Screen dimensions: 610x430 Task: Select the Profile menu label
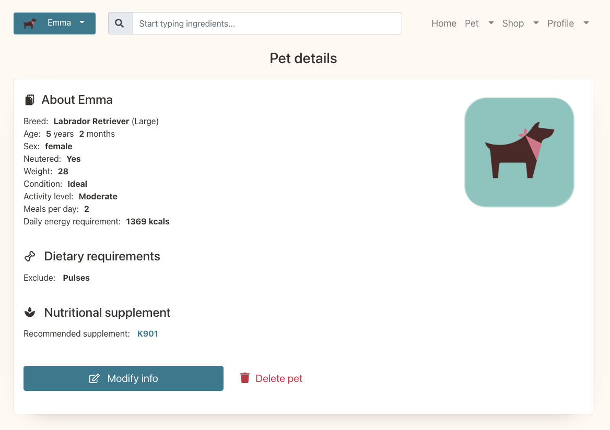[x=560, y=23]
